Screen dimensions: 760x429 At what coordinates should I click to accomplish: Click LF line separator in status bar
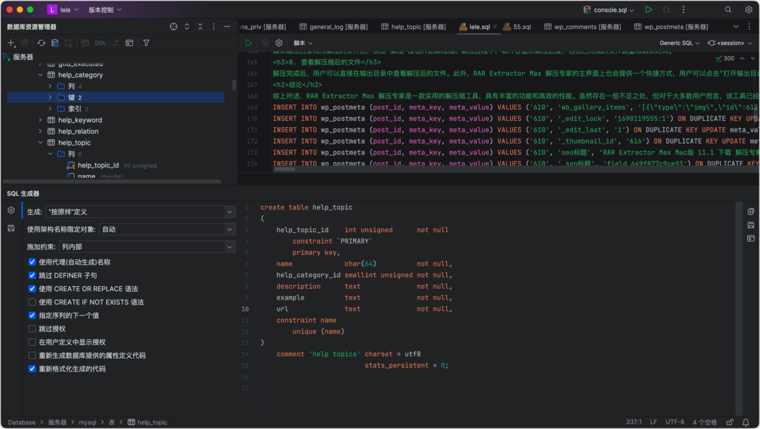[x=653, y=423]
